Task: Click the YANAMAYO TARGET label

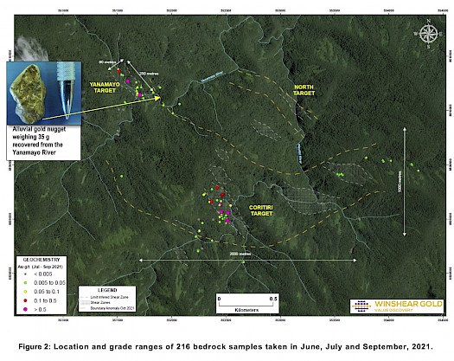Action: pos(105,87)
